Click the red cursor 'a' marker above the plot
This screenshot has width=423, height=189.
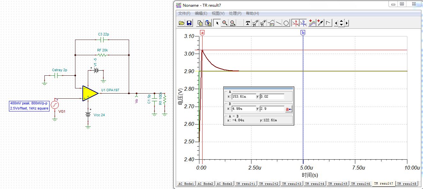click(x=202, y=33)
